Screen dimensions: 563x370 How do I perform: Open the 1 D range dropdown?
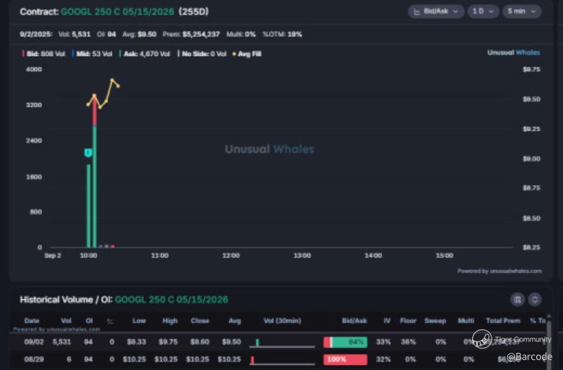tap(483, 11)
